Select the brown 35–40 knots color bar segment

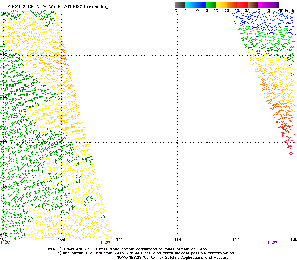click(x=253, y=5)
